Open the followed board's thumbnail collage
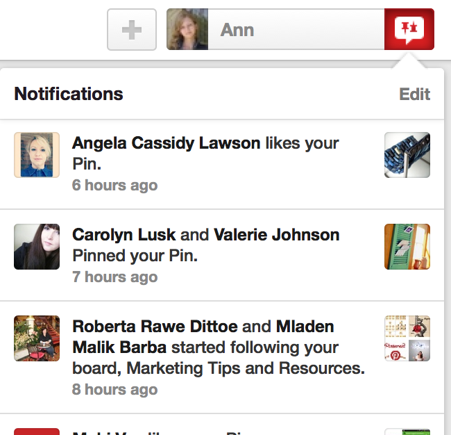Viewport: 451px width, 435px height. pos(407,338)
